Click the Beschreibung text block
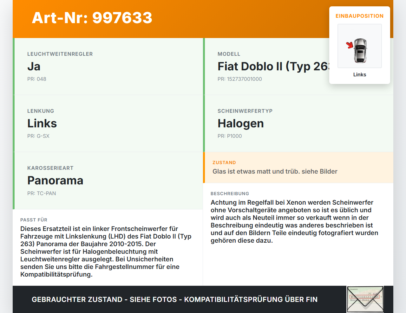The width and height of the screenshot is (406, 313). point(294,221)
